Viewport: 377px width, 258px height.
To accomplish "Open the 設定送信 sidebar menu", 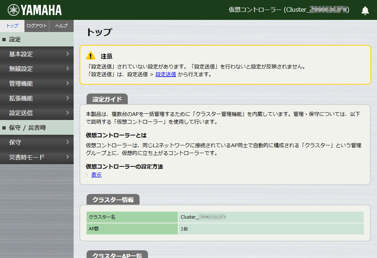I will (37, 113).
